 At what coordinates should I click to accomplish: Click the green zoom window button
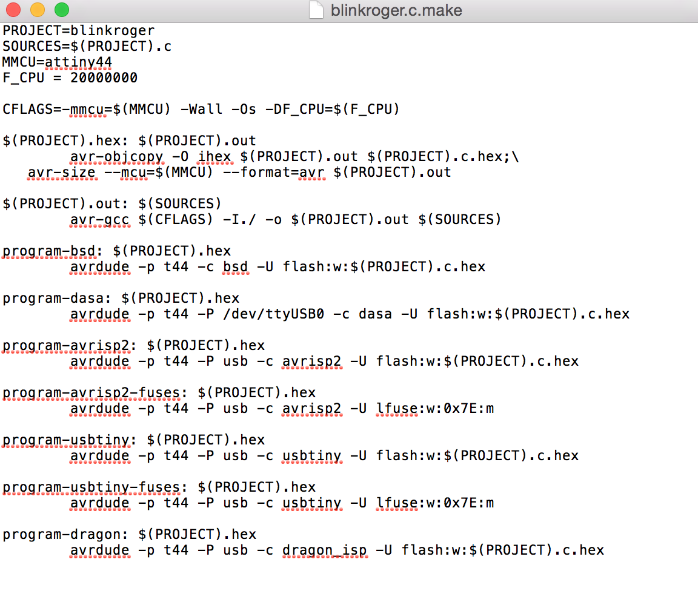click(x=61, y=10)
